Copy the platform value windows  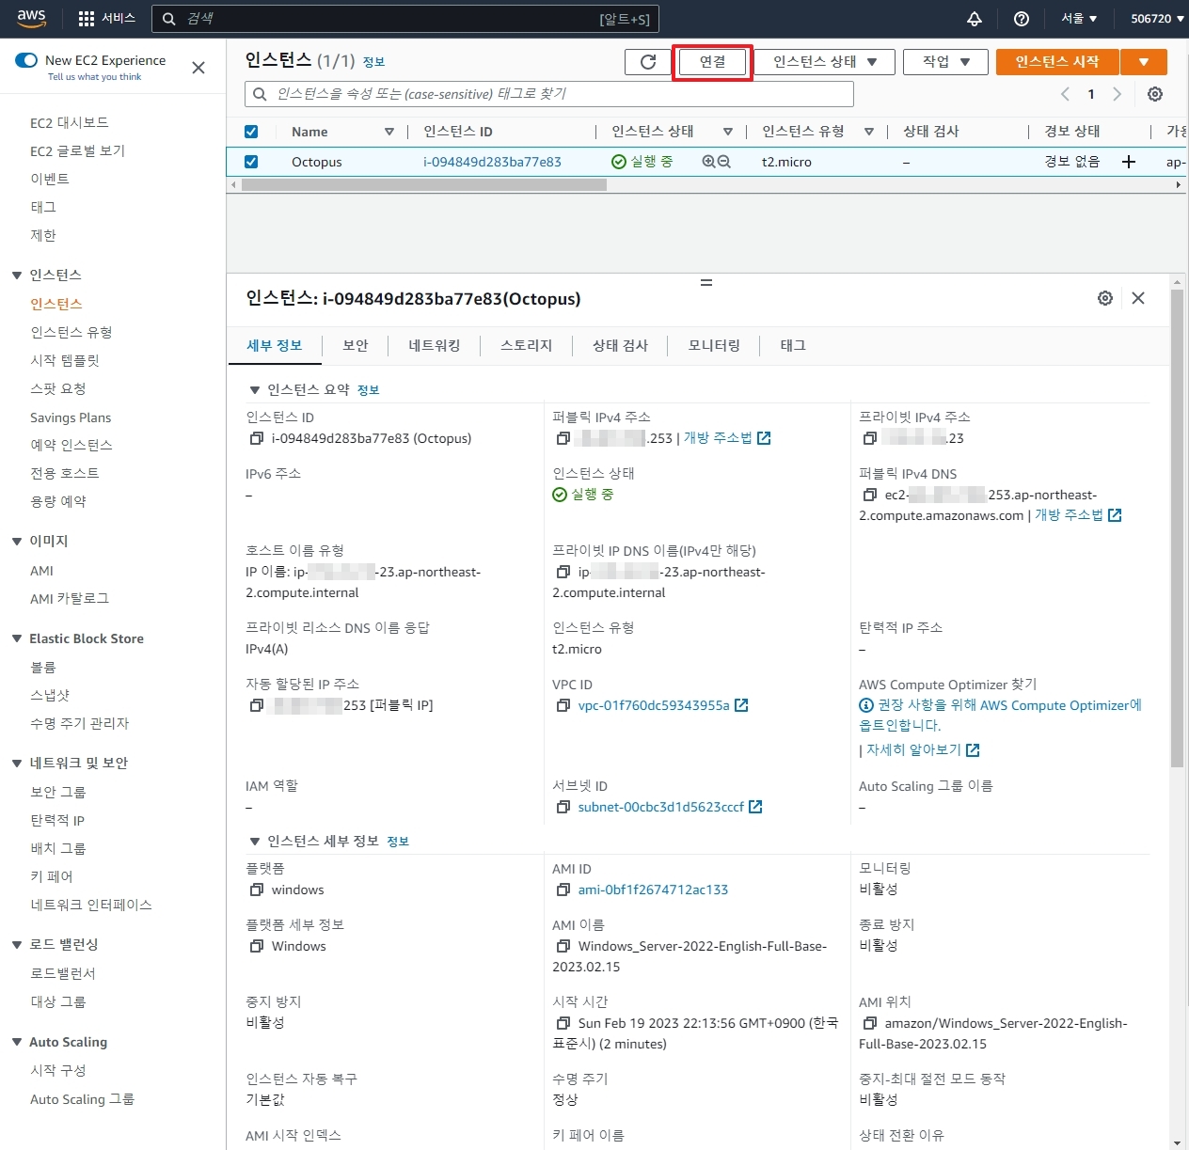point(256,890)
